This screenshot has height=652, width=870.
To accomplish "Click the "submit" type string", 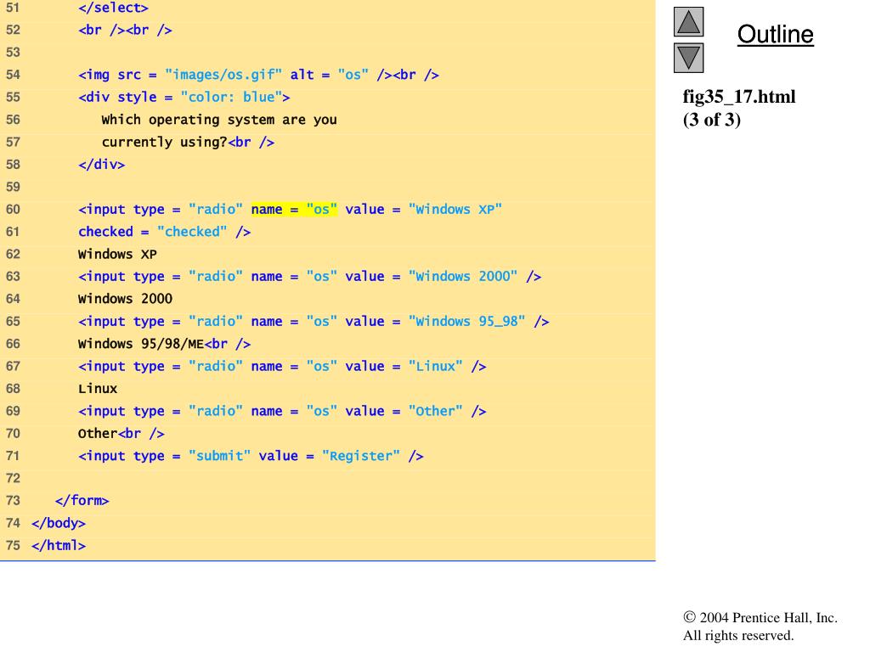I will (219, 456).
